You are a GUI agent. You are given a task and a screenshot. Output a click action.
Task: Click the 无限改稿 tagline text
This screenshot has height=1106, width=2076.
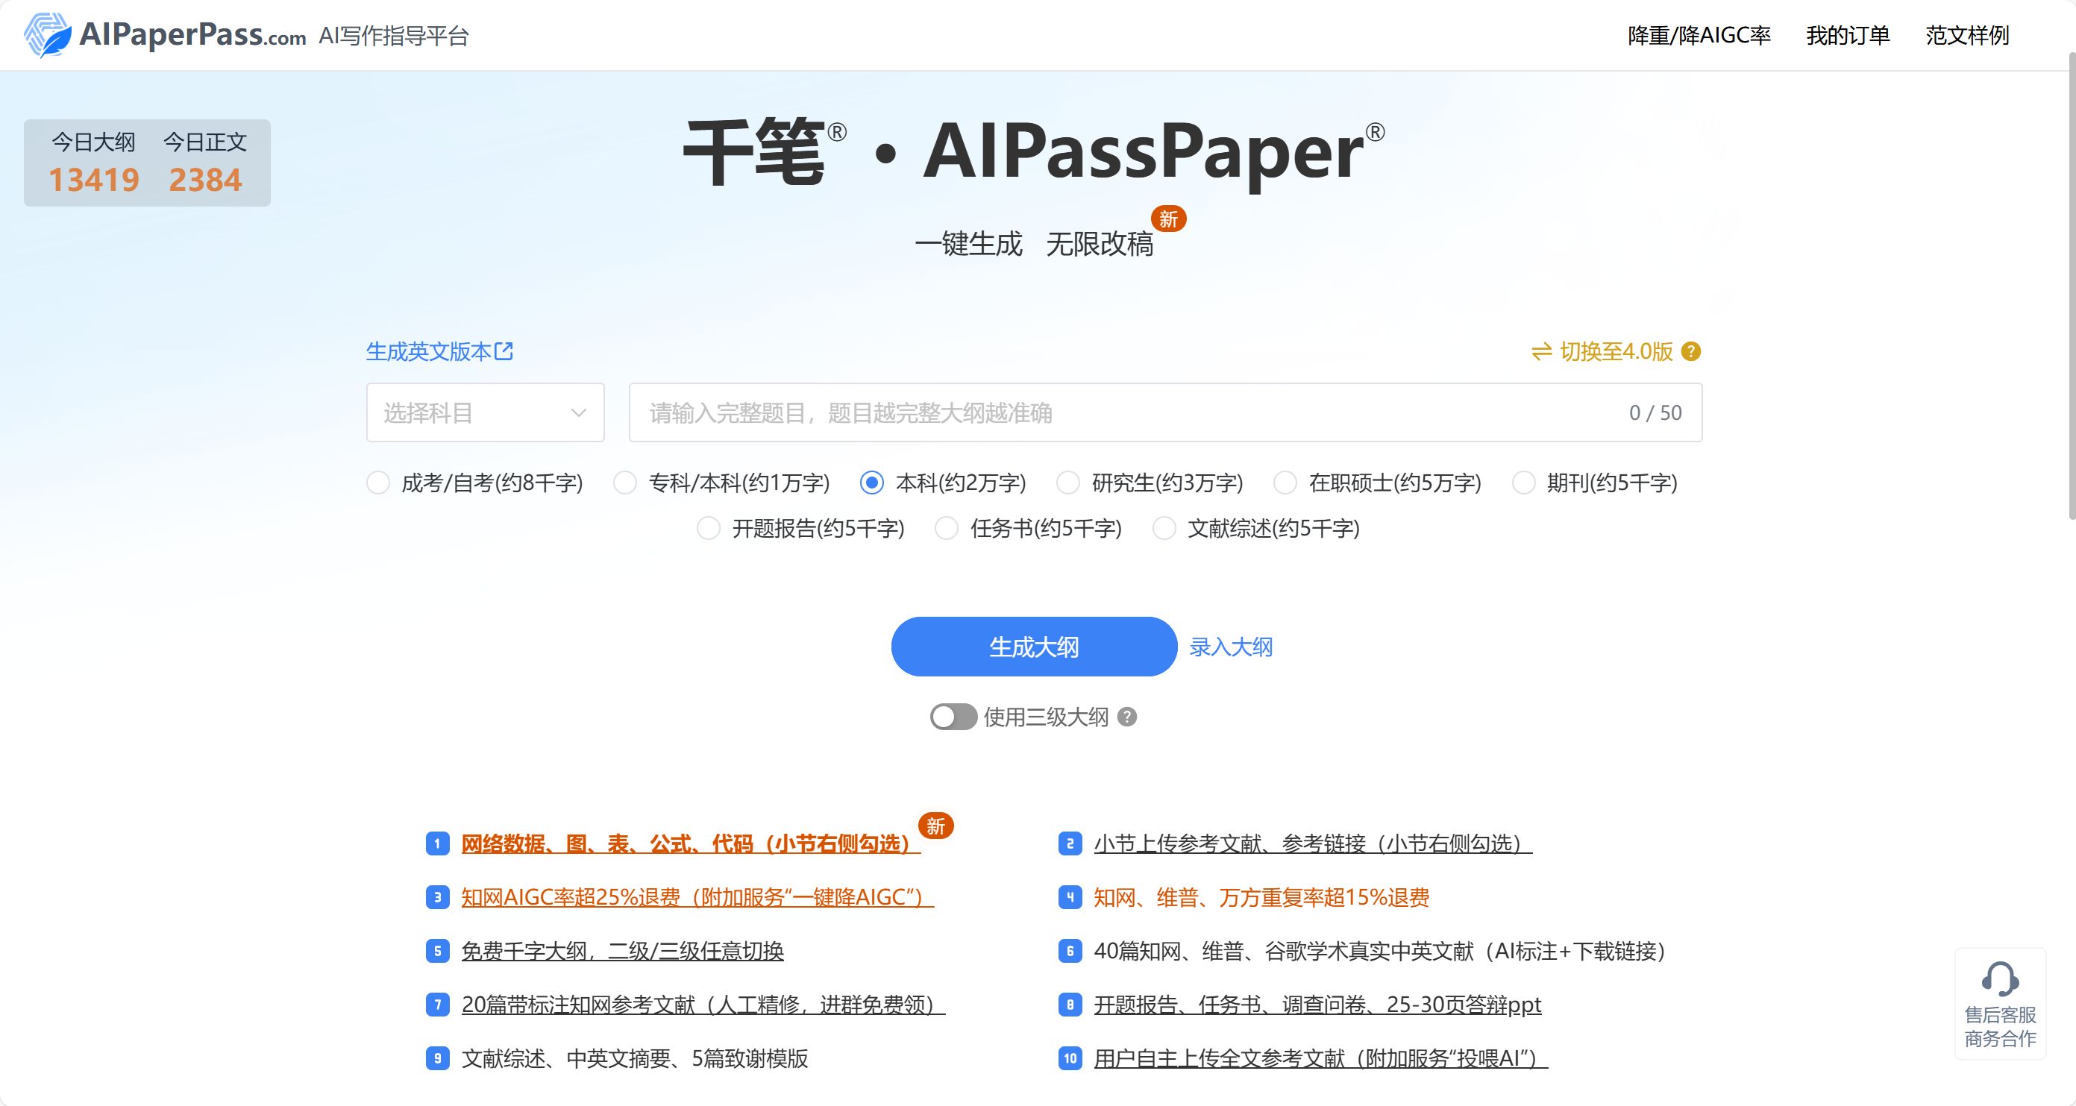click(x=1100, y=243)
